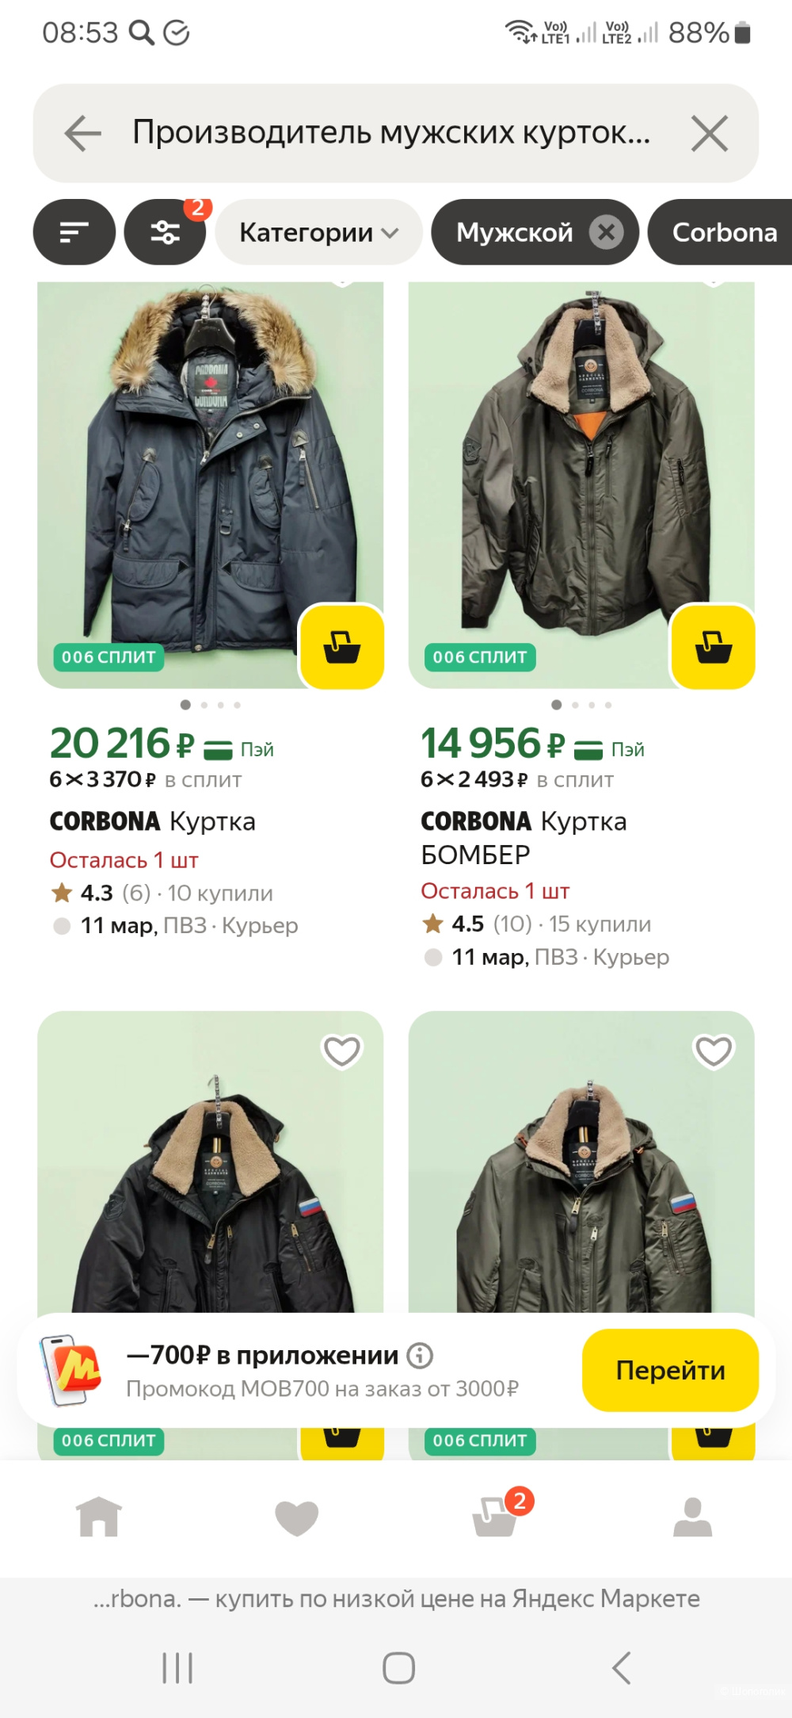Screen dimensions: 792x1718
Task: Expand the Категории dropdown
Action: [x=318, y=231]
